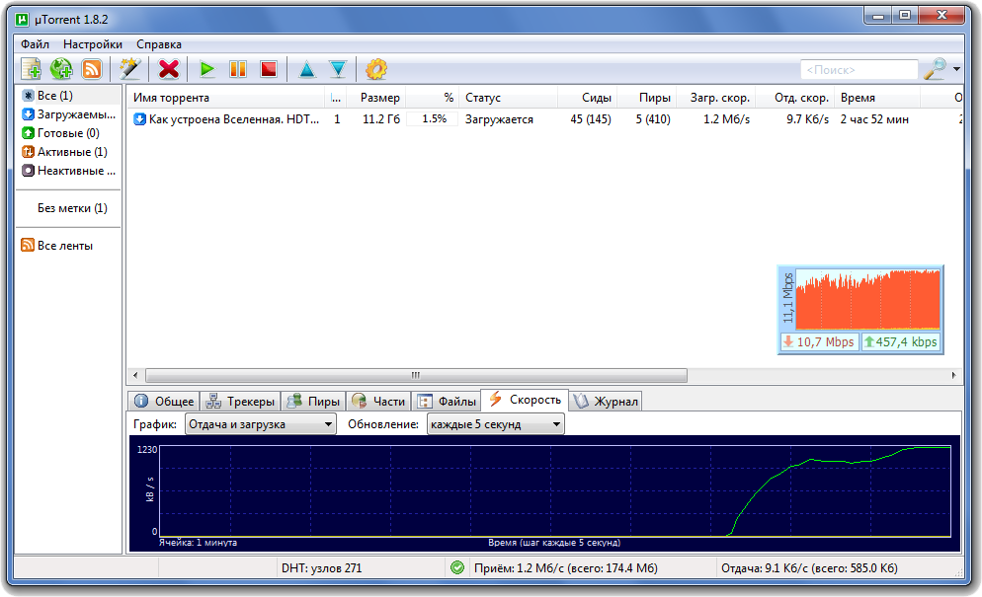Switch to the Трекеры tab
The width and height of the screenshot is (982, 597).
tap(240, 402)
